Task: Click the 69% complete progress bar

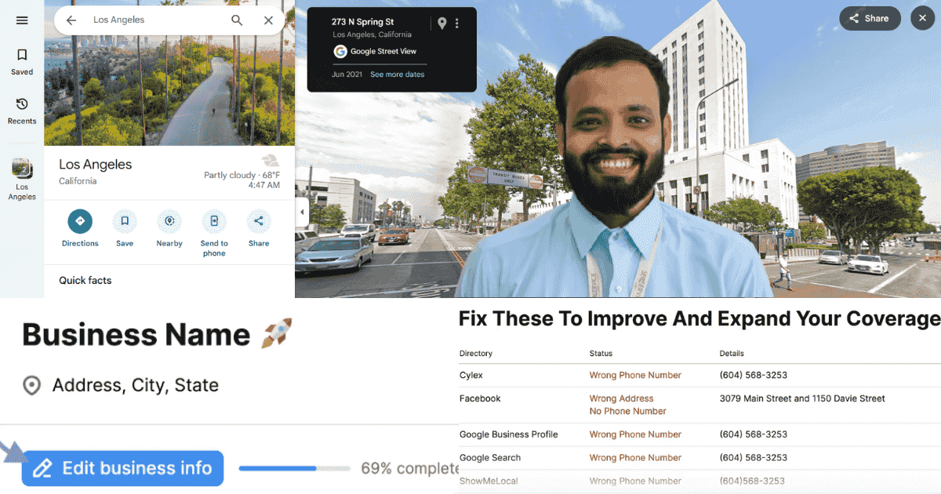Action: (294, 468)
